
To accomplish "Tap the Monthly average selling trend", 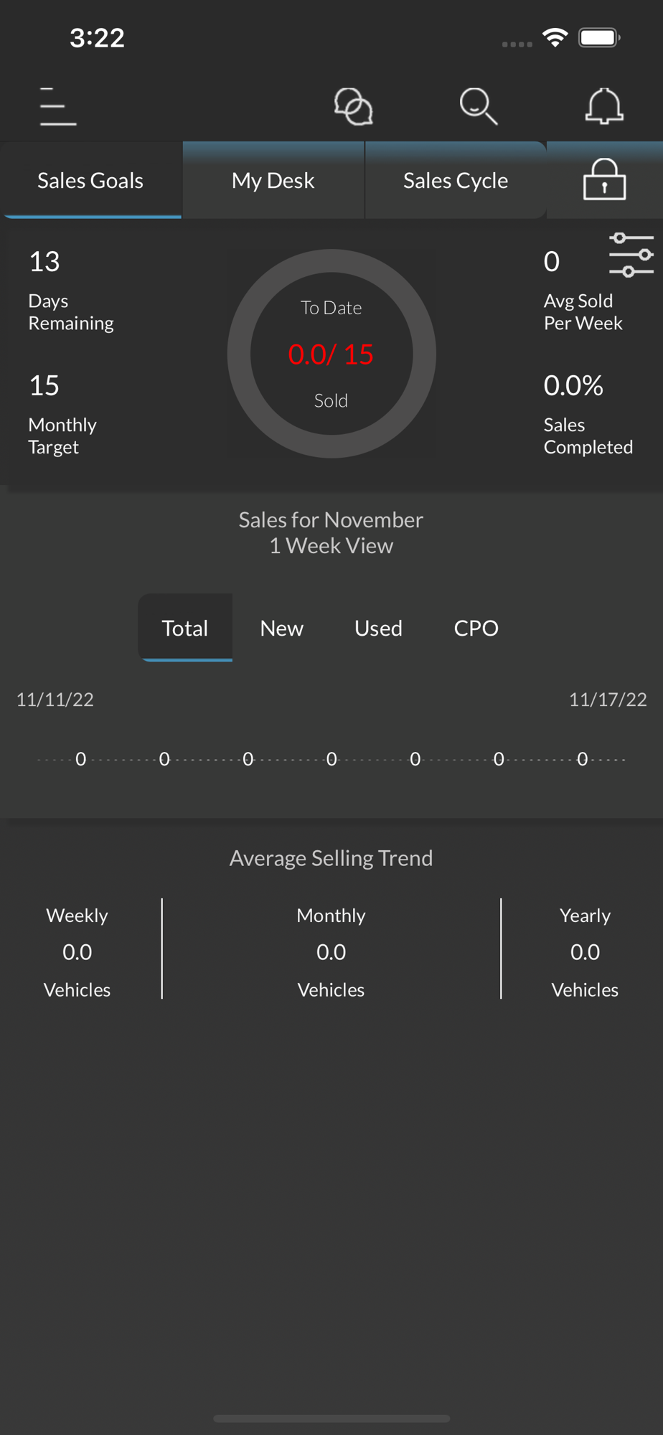I will click(x=331, y=951).
